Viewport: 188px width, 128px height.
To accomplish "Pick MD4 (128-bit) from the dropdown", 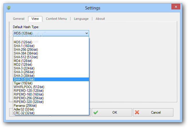I will point(51,61).
